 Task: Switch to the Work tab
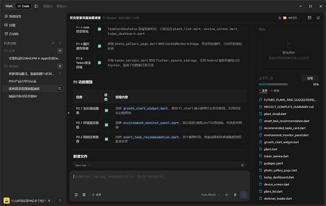9,6
